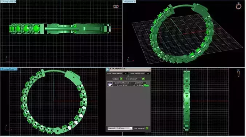Click the Update label in Gem Reporter
Screen dimensions: 246x137
[x=115, y=79]
